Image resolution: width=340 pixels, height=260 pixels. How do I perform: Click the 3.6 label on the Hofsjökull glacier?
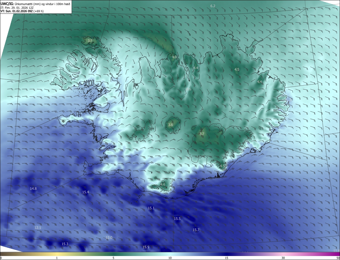coord(171,125)
